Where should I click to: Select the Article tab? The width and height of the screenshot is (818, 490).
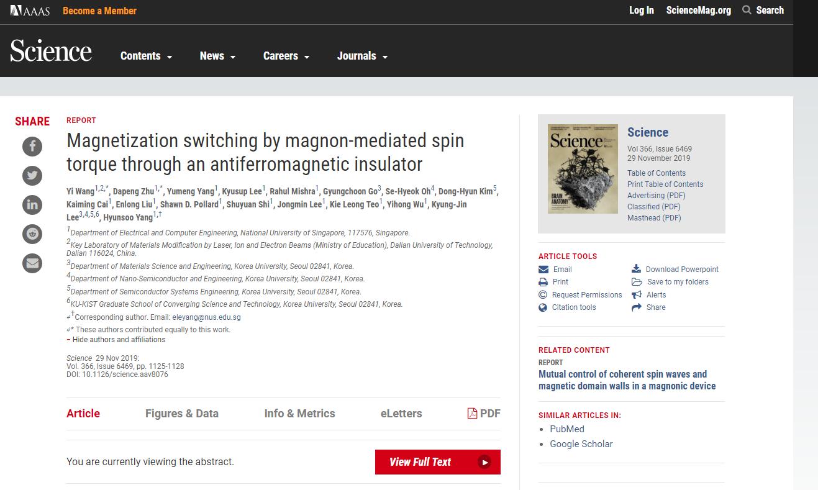click(x=83, y=414)
